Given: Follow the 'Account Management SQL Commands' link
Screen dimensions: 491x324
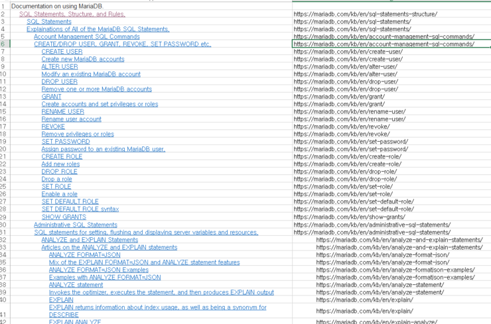Looking at the screenshot, I should [x=87, y=36].
